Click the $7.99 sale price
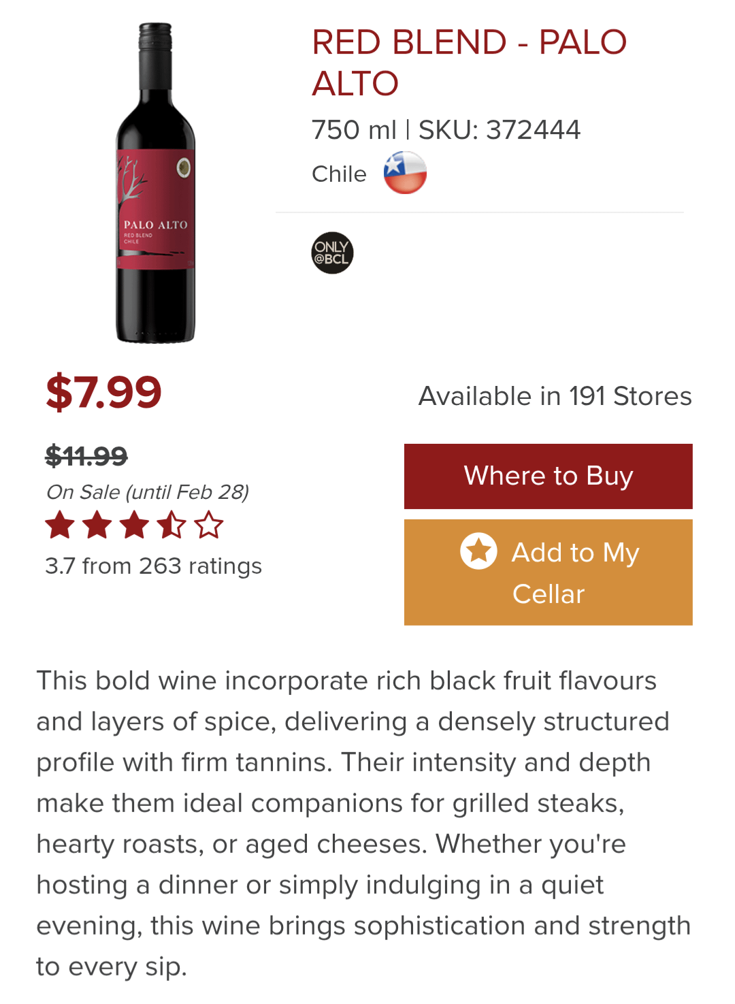The width and height of the screenshot is (735, 1004). tap(103, 392)
